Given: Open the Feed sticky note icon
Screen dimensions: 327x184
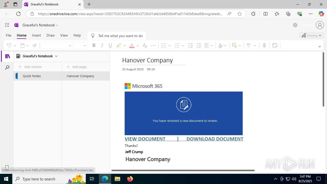Looking at the screenshot, I should pyautogui.click(x=275, y=45).
